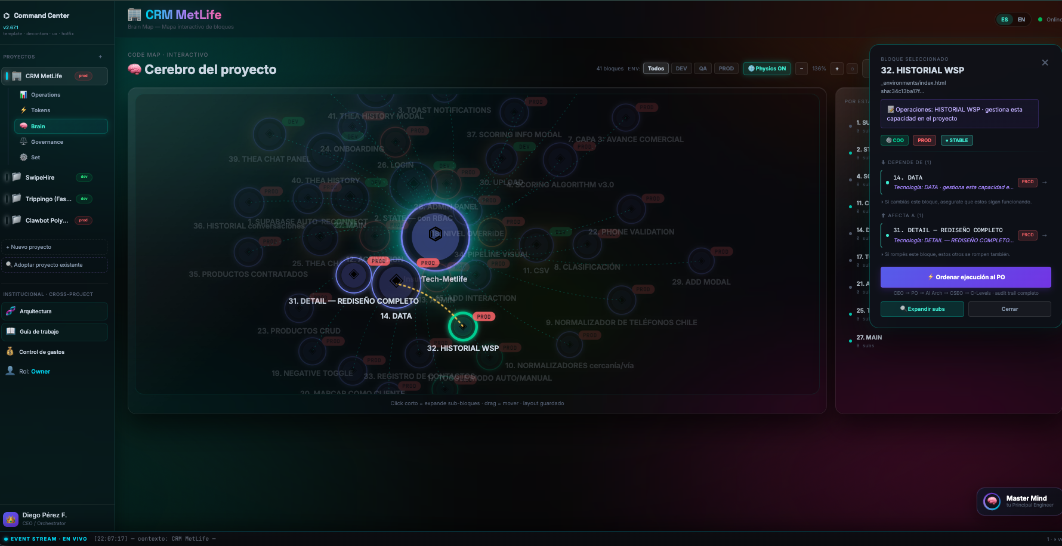Open 14. DATA dependency arrow
1062x546 pixels.
click(x=1044, y=182)
